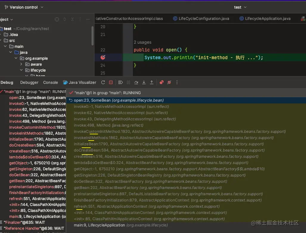
Task: Expand the aware package folder
Action: [x=21, y=64]
